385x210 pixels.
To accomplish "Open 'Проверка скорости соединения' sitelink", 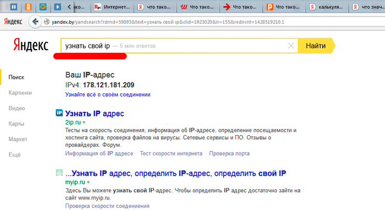I will pos(107,206).
